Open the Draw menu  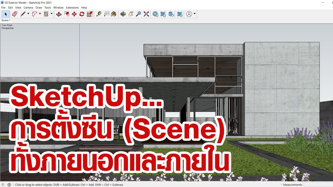tap(39, 8)
